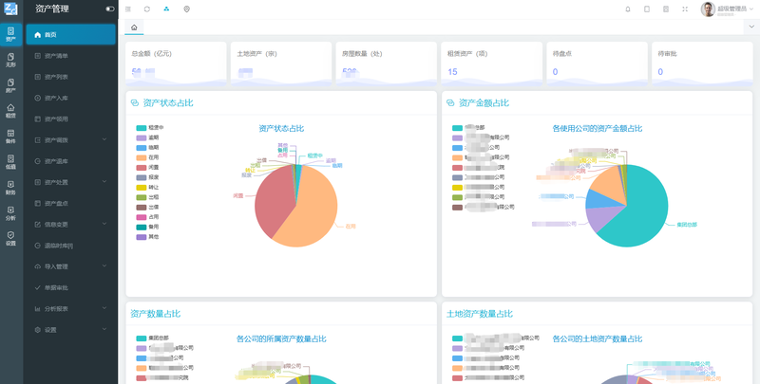Expand the 资产处置 submenu chevron
Image resolution: width=760 pixels, height=384 pixels.
[x=104, y=182]
